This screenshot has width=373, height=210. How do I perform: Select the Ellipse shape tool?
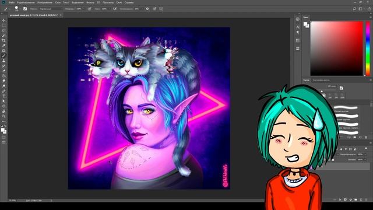click(3, 106)
